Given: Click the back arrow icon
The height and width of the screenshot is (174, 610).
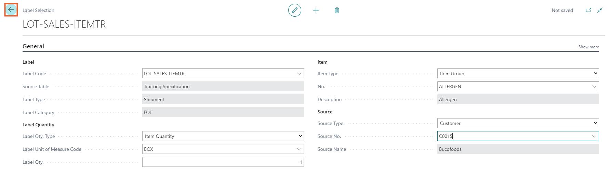Looking at the screenshot, I should (11, 10).
